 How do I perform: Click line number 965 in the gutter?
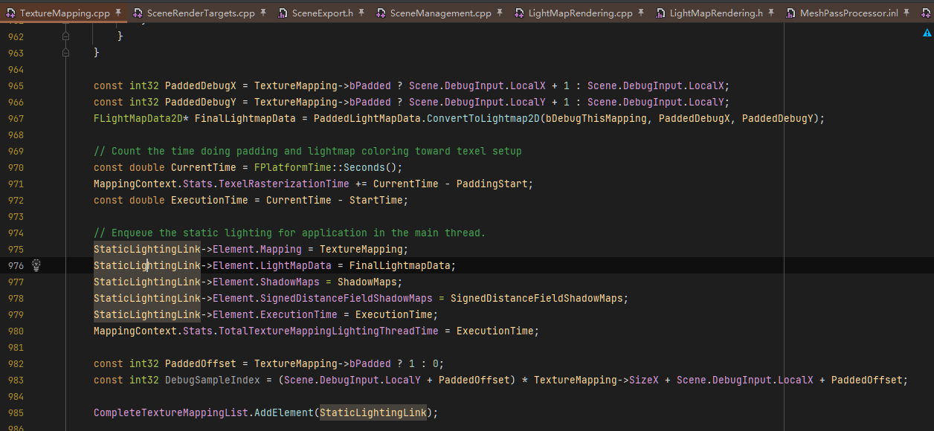pyautogui.click(x=16, y=85)
